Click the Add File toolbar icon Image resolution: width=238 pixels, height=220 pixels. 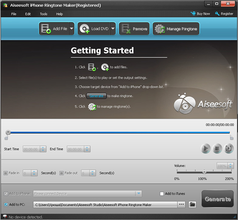pyautogui.click(x=46, y=29)
